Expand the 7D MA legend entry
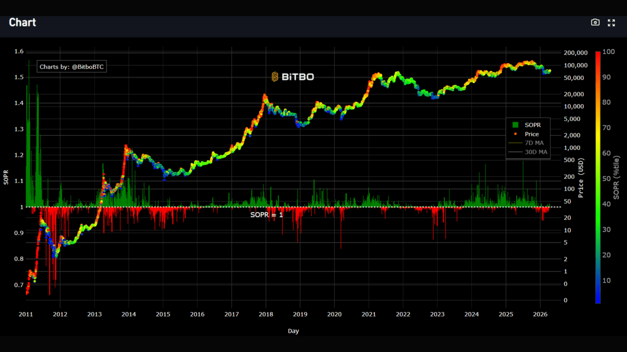The image size is (627, 352). pos(535,143)
